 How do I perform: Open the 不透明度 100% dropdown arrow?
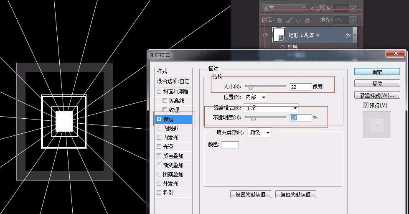click(353, 9)
